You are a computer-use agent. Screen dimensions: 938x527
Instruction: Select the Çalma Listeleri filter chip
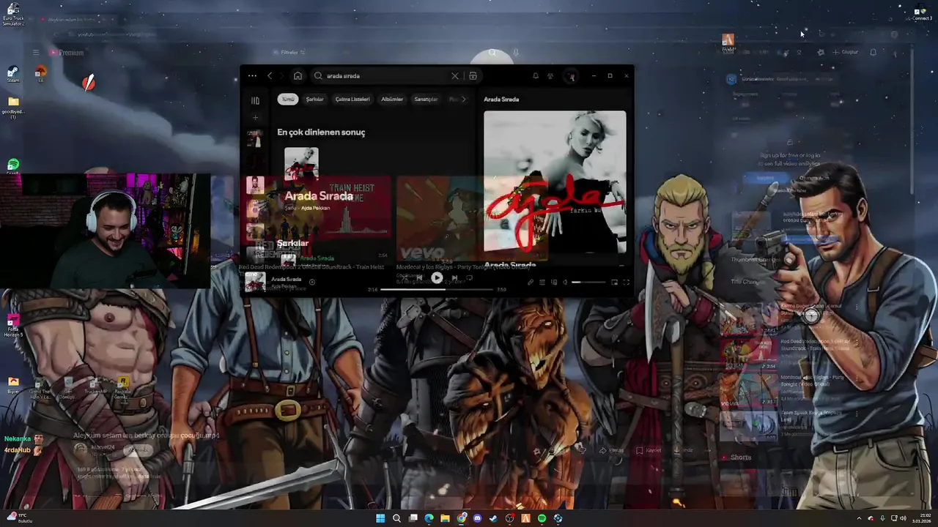(352, 99)
